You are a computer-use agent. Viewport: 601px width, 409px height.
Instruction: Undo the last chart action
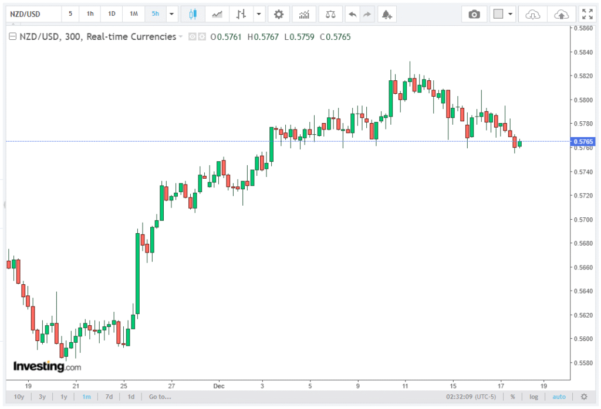click(x=352, y=14)
